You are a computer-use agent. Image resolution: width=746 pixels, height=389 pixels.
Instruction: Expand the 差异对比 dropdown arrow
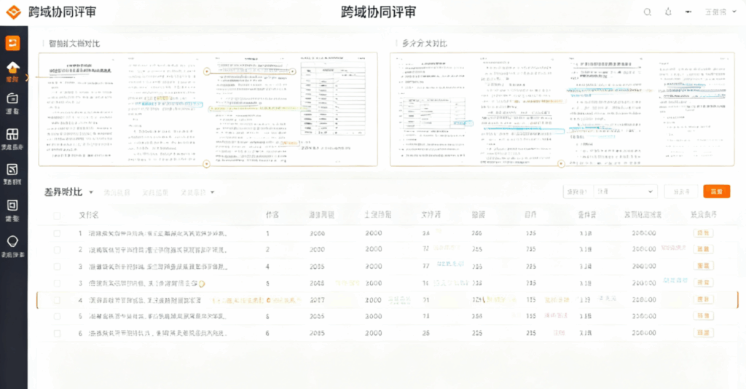(91, 192)
